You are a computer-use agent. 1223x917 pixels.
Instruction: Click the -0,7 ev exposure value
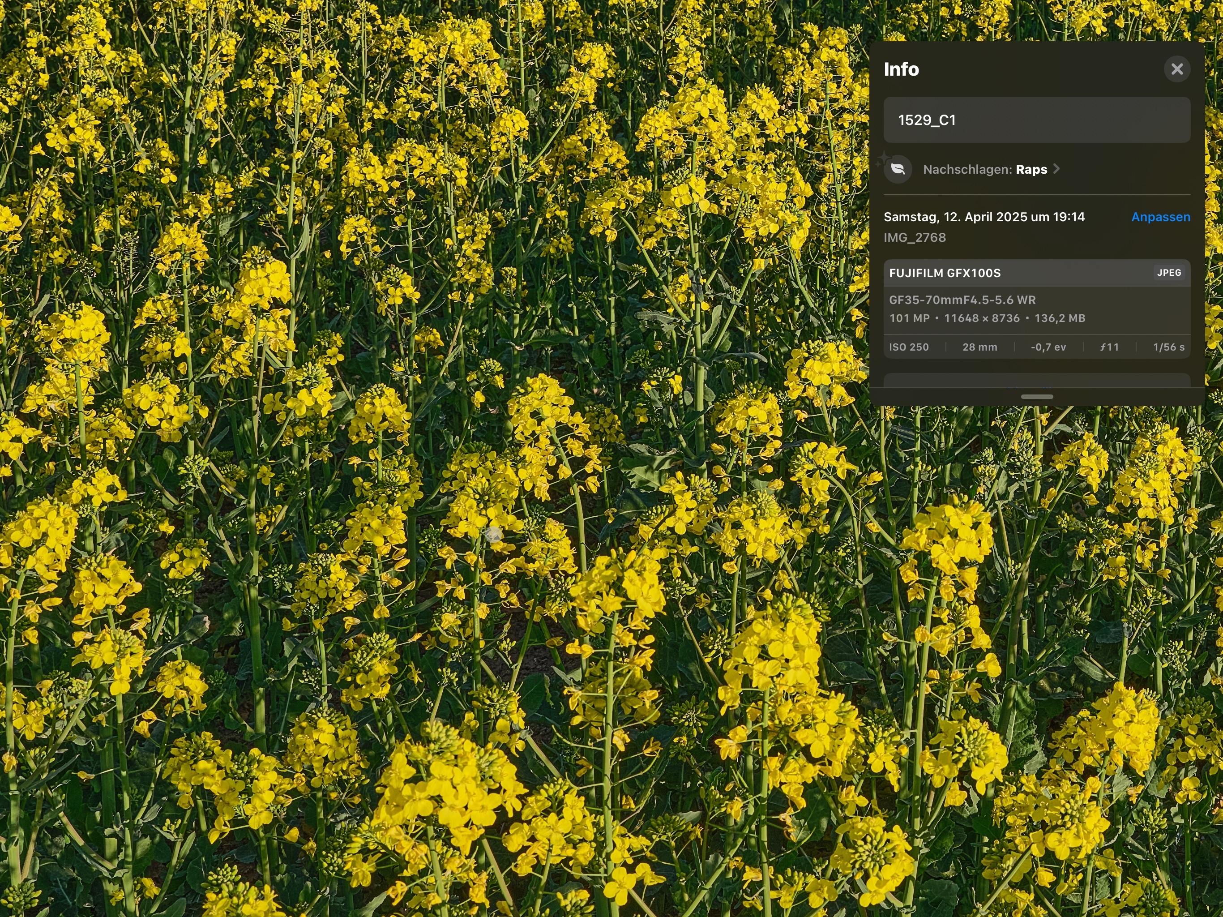1048,347
